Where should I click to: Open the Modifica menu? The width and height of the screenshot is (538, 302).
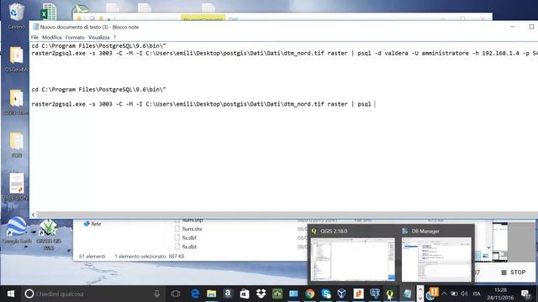click(52, 37)
